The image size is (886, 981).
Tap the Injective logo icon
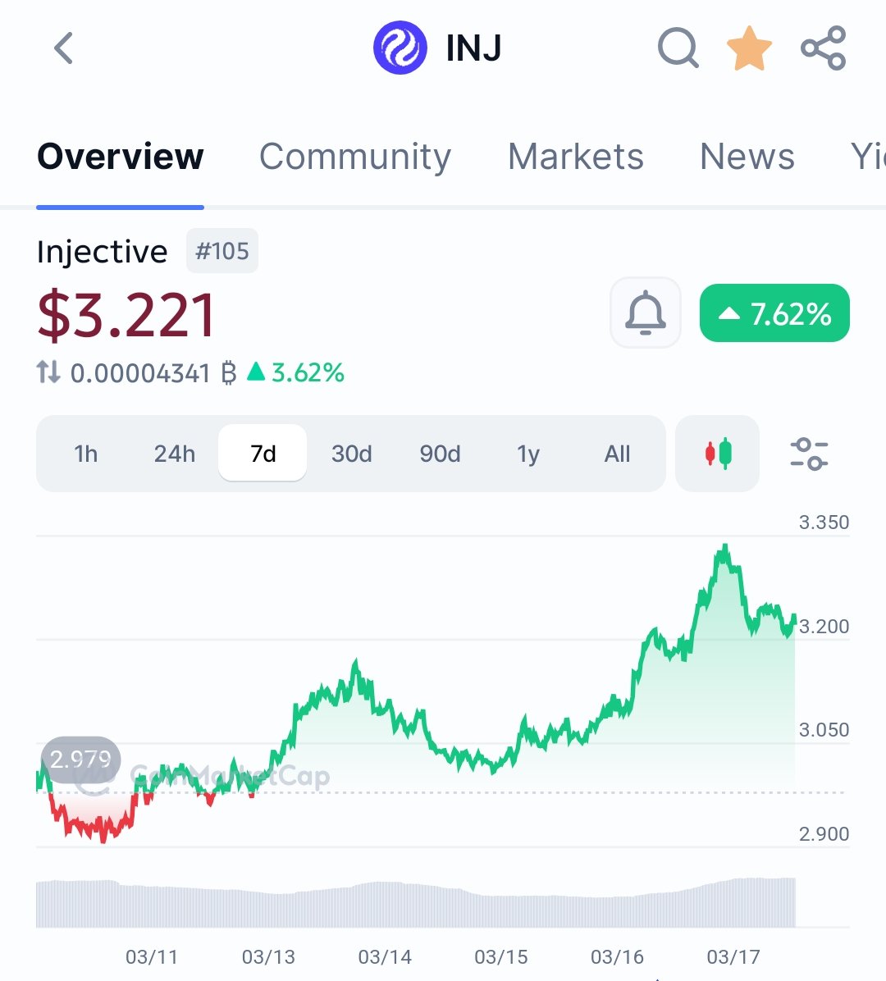tap(400, 48)
